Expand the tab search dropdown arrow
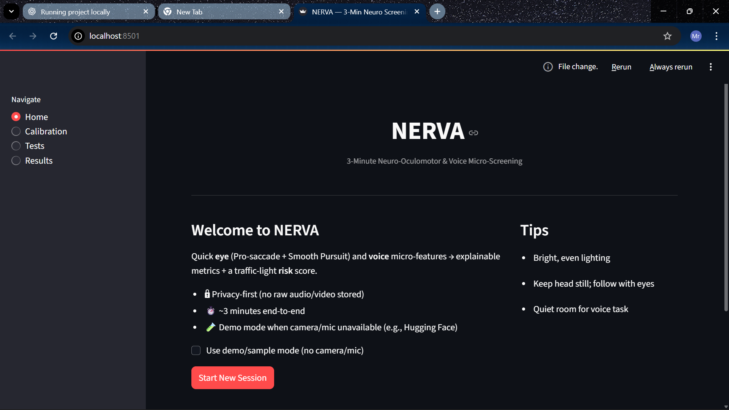 pos(11,12)
